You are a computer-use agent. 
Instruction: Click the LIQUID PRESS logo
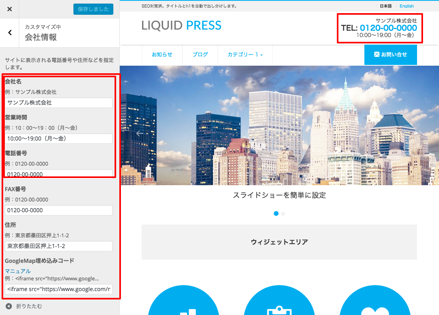pyautogui.click(x=181, y=25)
